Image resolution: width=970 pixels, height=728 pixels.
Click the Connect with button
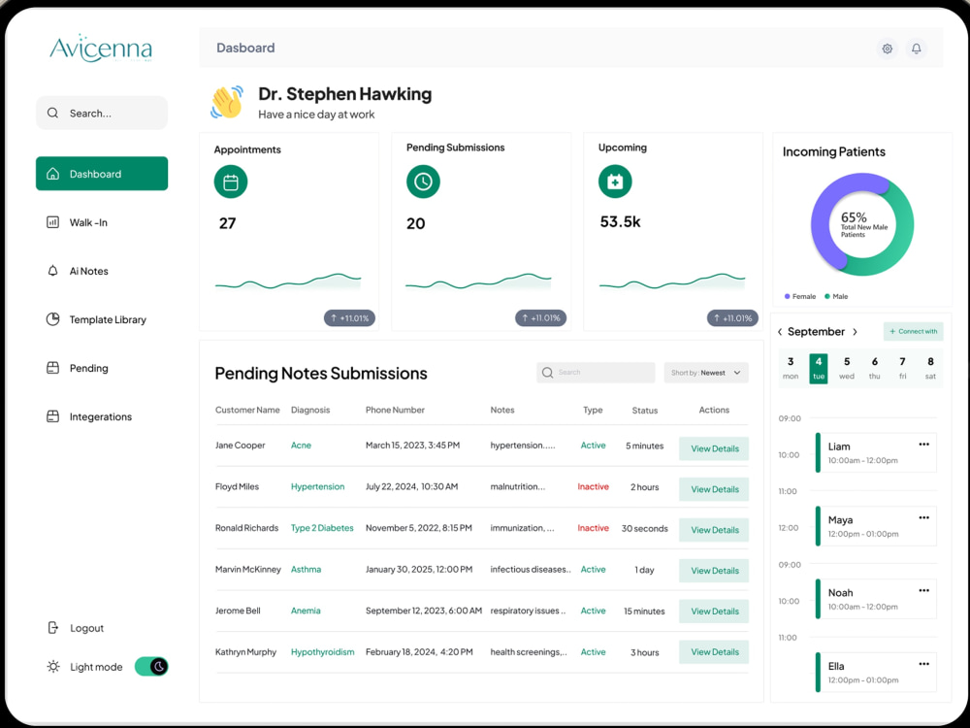point(913,331)
